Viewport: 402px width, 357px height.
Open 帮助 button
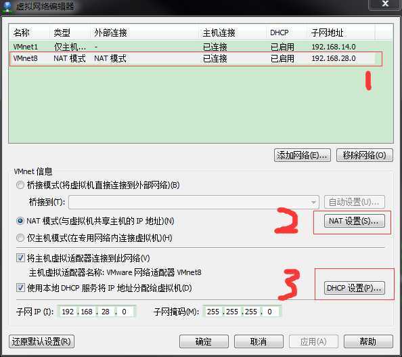368,341
